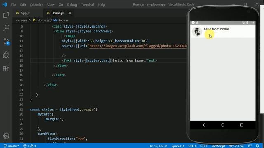Image resolution: width=264 pixels, height=148 pixels.
Task: Open notifications bell in status bar
Action: click(257, 146)
